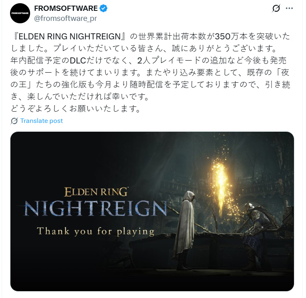Visit the @fromsoftware_pr handle
The image size is (306, 298).
click(x=65, y=18)
